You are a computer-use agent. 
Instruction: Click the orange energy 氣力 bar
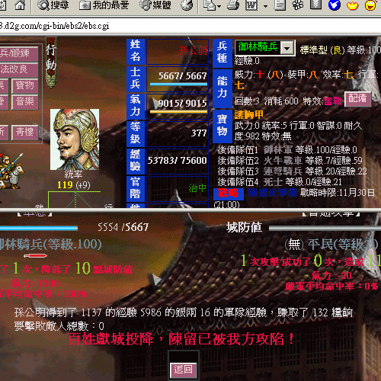178,111
